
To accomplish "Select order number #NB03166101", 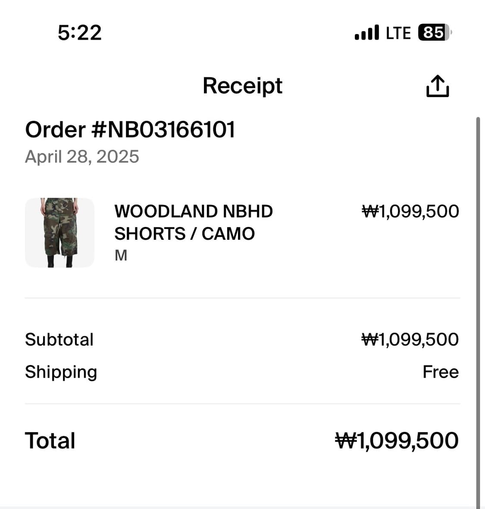I will point(130,129).
